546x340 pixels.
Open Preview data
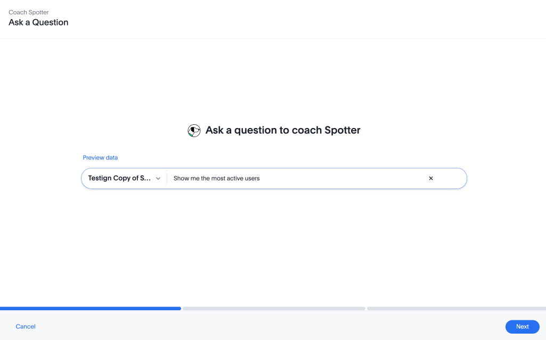(100, 157)
